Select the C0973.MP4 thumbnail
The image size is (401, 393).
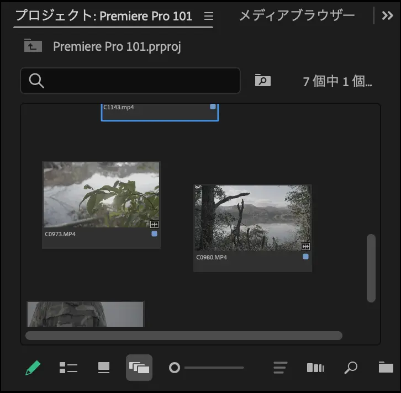point(101,195)
